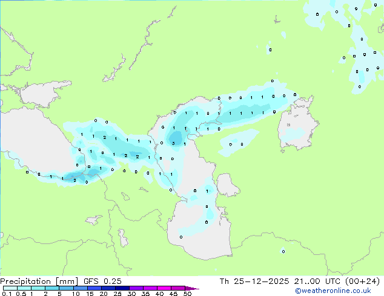Click the legend value label '35'
The width and height of the screenshot is (384, 296).
(145, 294)
